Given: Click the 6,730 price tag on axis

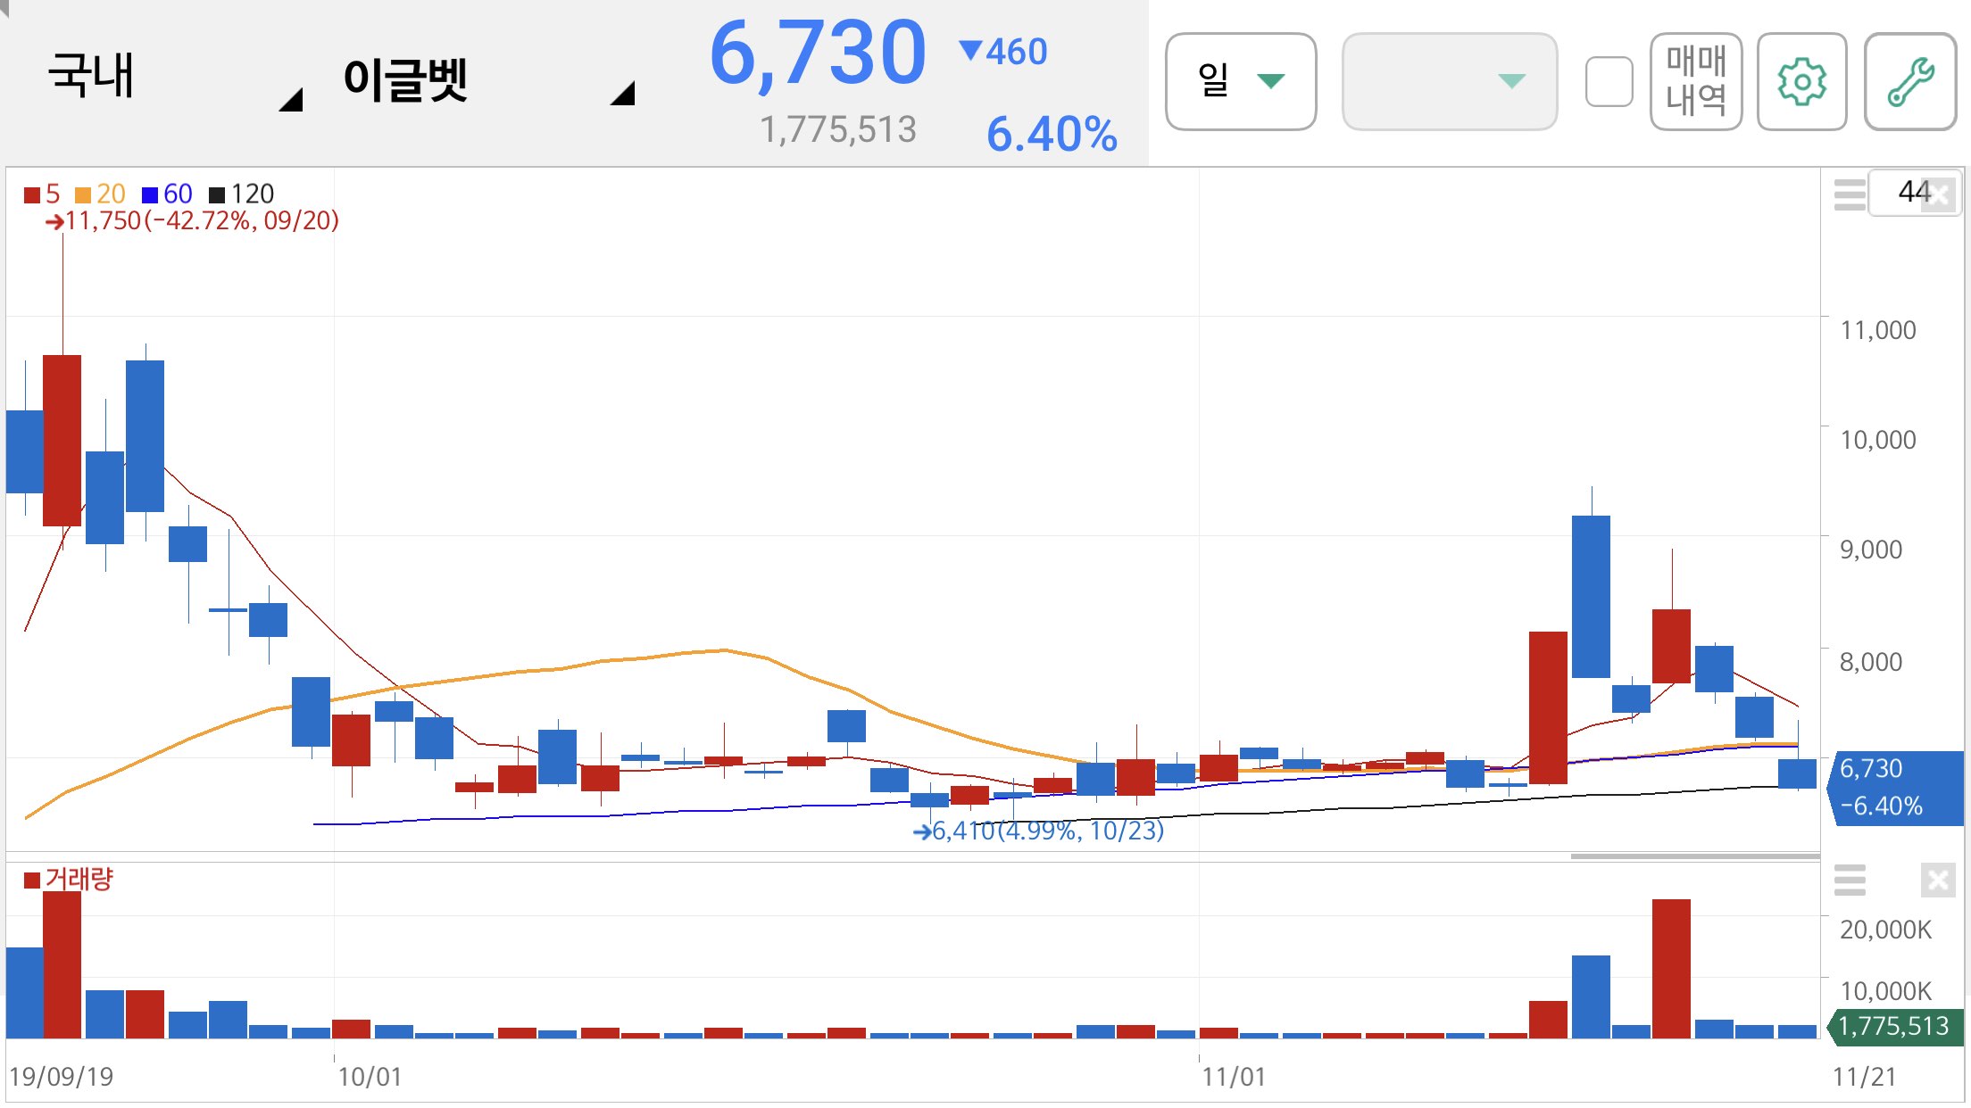Looking at the screenshot, I should 1895,788.
